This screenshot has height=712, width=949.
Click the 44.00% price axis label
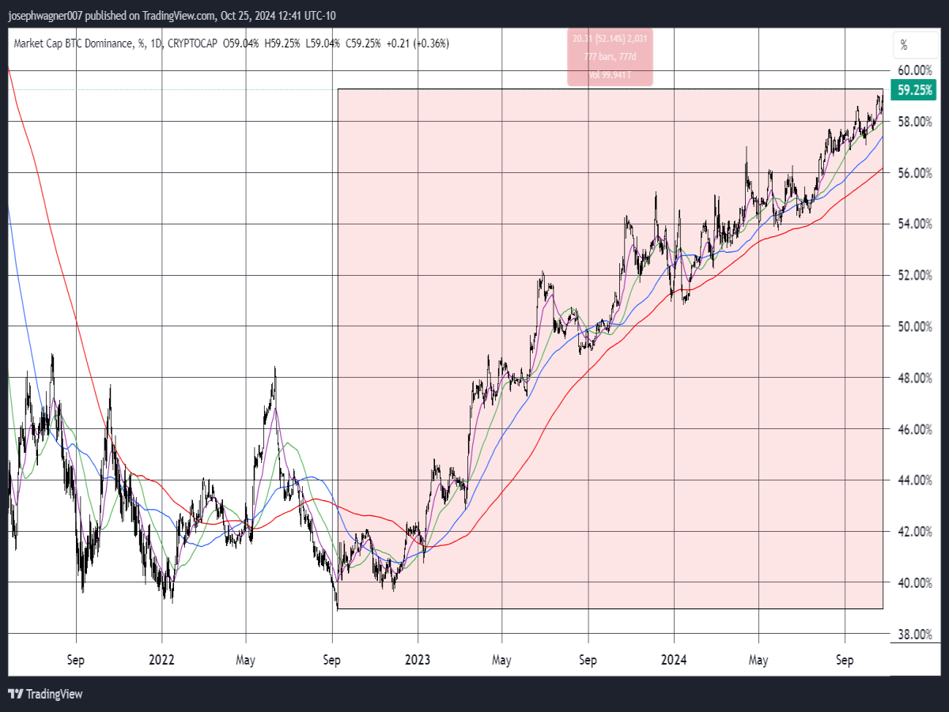[x=915, y=480]
